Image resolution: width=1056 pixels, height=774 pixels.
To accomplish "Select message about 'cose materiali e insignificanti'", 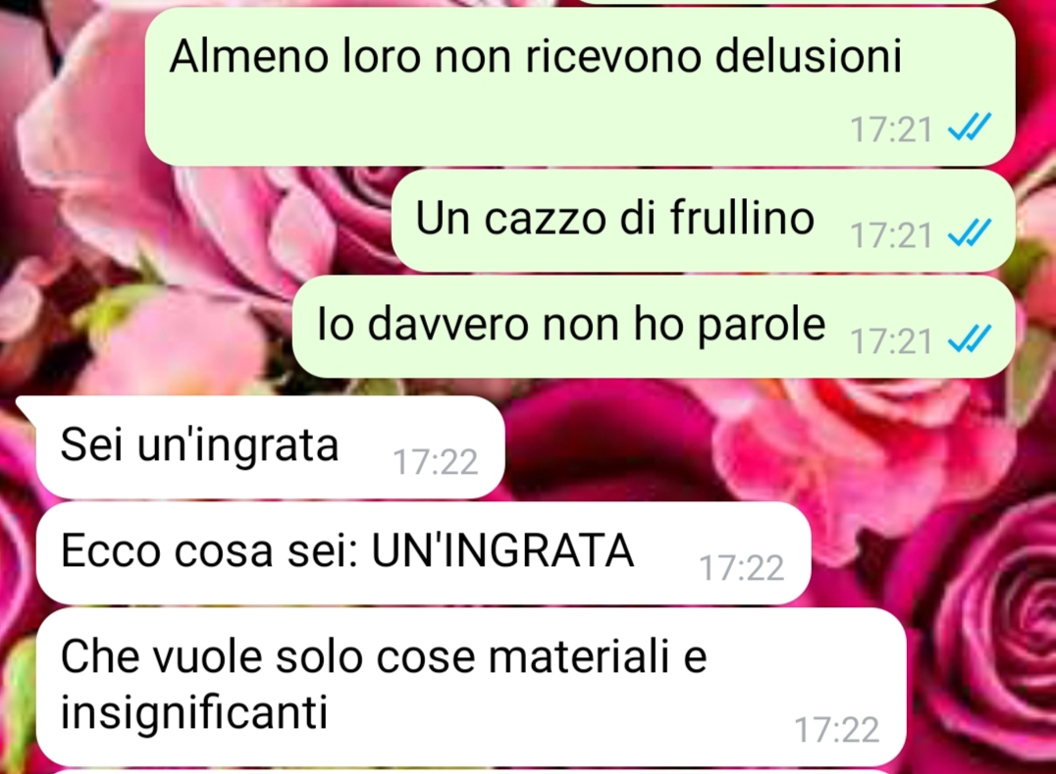I will (x=471, y=687).
